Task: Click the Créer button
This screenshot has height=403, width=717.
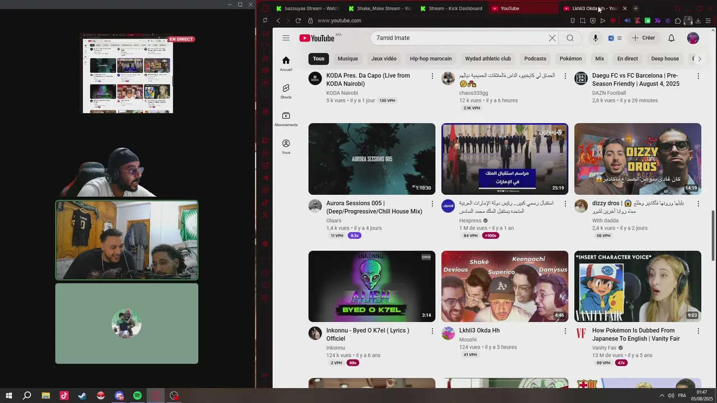Action: [x=643, y=38]
